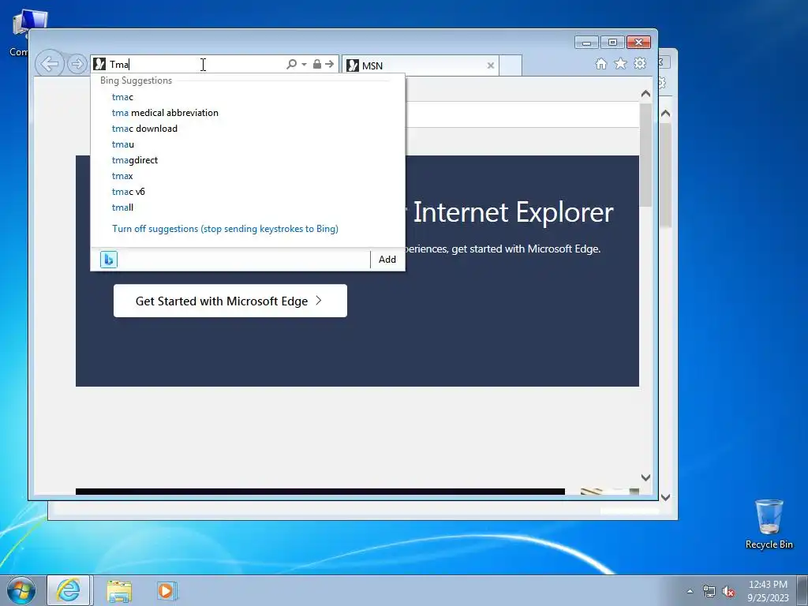Image resolution: width=808 pixels, height=606 pixels.
Task: Choose the 'tmac download' suggestion
Action: (x=144, y=129)
